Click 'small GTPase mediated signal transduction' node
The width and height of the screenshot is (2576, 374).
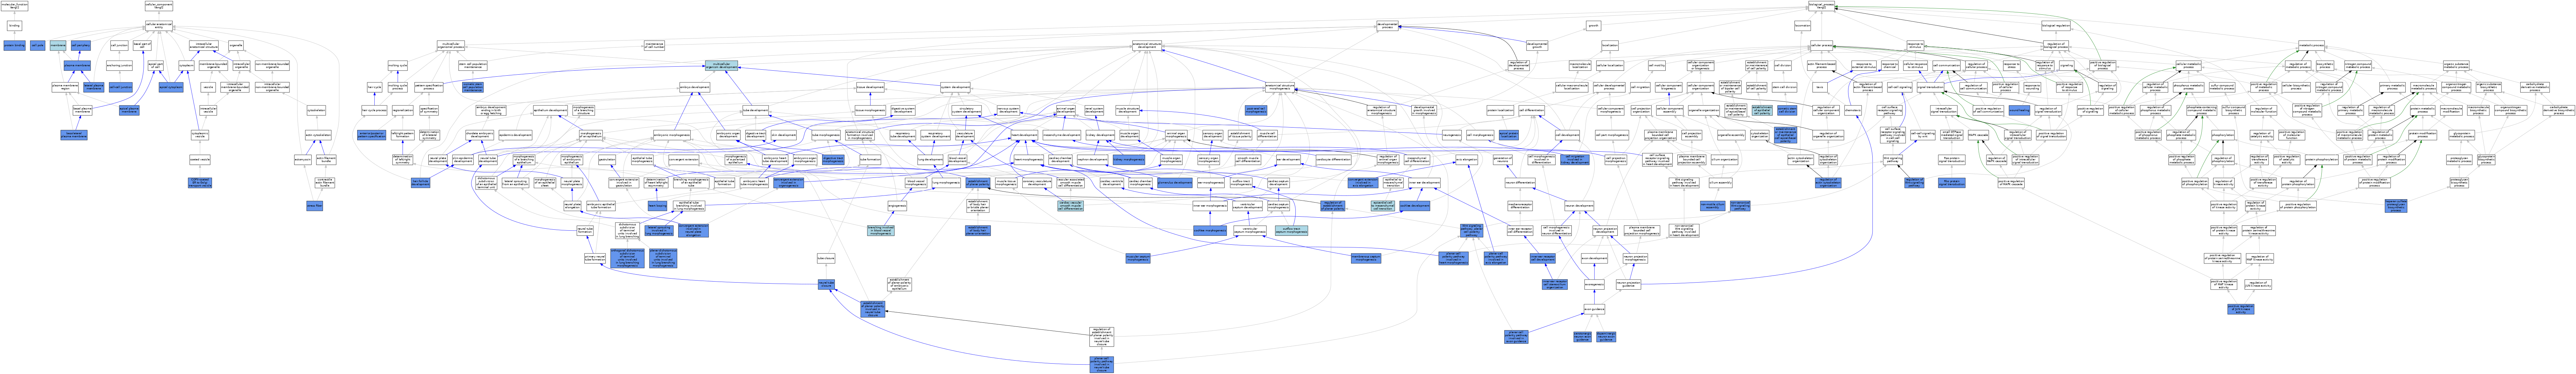tap(1952, 135)
